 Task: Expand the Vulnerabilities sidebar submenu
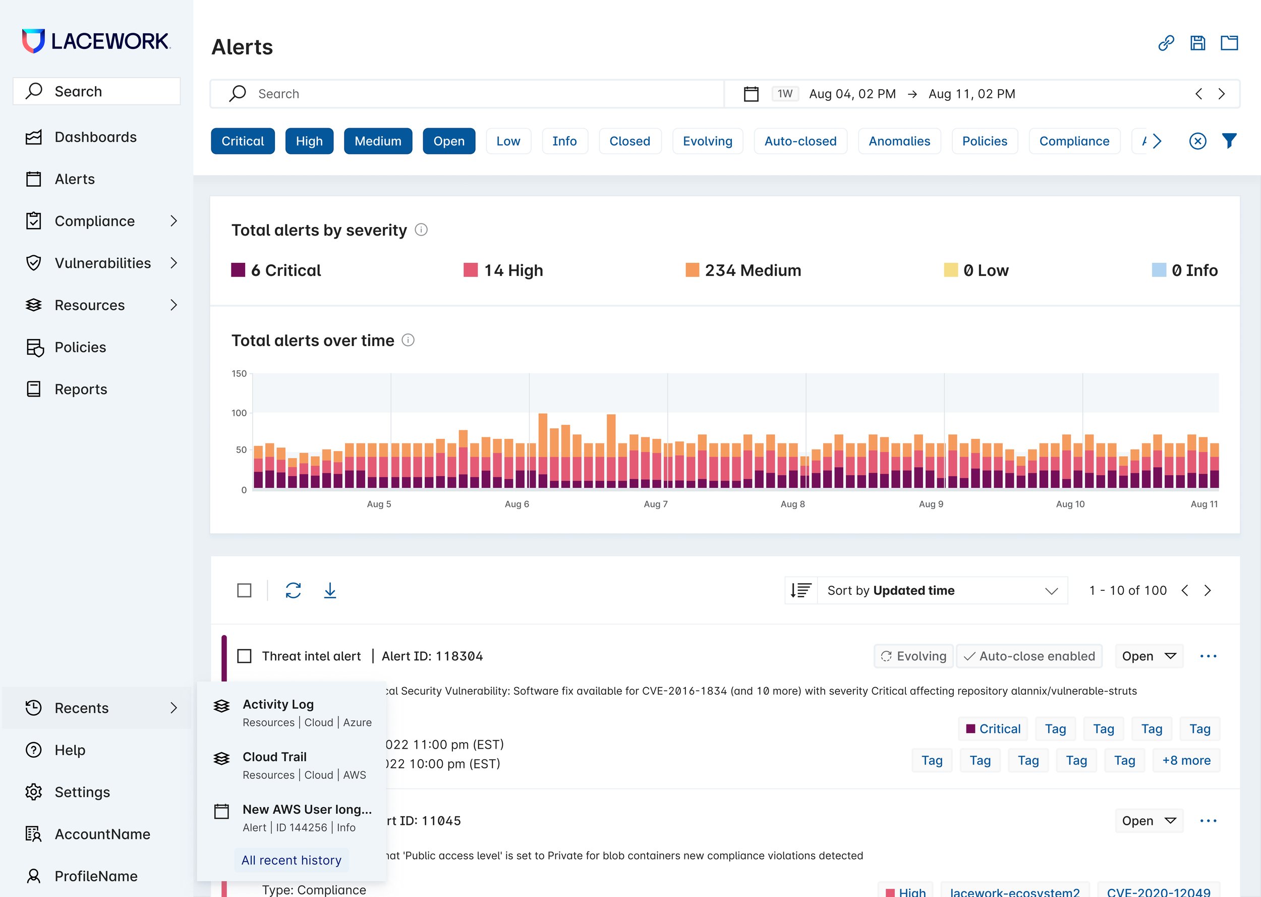174,263
